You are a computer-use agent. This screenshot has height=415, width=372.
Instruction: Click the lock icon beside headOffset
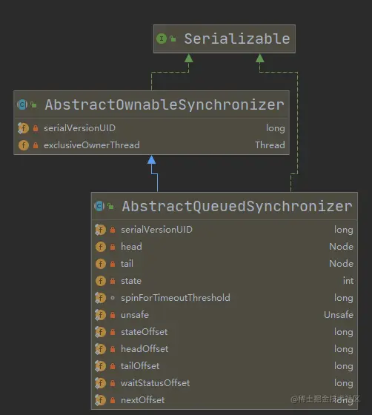pos(113,349)
